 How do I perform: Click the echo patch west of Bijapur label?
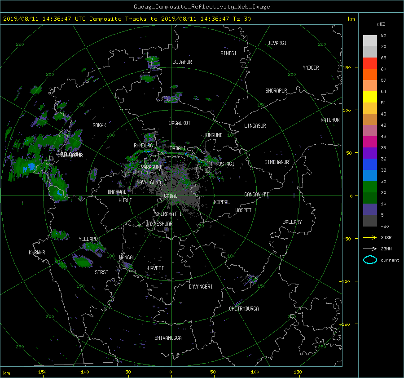(x=153, y=62)
